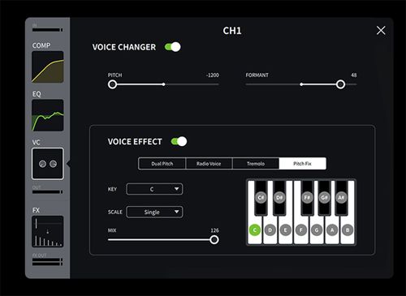Toggle the F# black key

(x=307, y=198)
